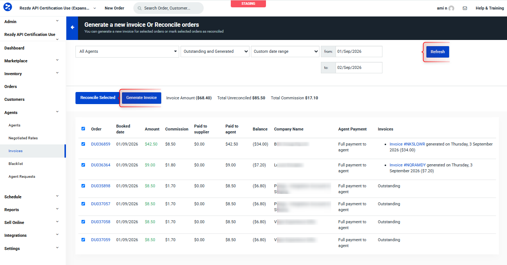Click the search magnifier icon

pos(140,8)
